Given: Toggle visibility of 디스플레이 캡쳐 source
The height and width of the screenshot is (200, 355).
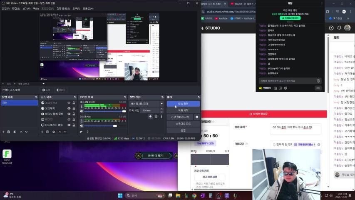Looking at the screenshot, I should coord(69,125).
